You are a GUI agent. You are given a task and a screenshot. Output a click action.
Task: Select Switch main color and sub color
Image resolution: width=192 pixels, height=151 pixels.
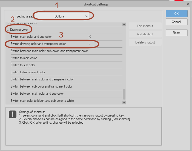(x=31, y=37)
